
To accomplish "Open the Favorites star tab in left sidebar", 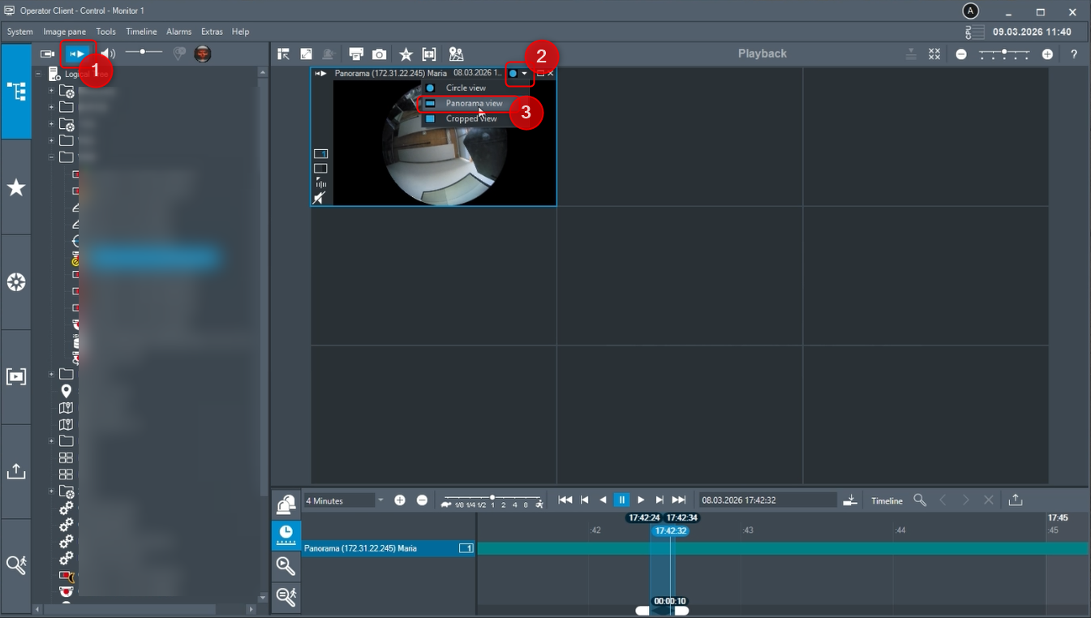I will (16, 187).
